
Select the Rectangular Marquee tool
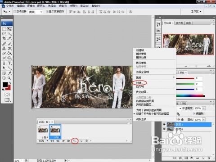(4, 29)
